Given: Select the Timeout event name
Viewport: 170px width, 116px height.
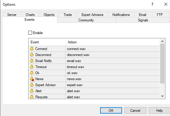Looking at the screenshot, I should coord(41,67).
